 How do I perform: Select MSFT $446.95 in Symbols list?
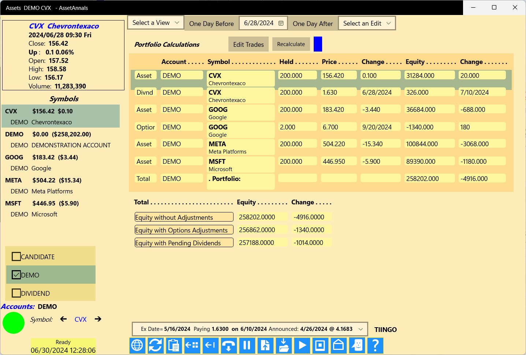coord(61,208)
